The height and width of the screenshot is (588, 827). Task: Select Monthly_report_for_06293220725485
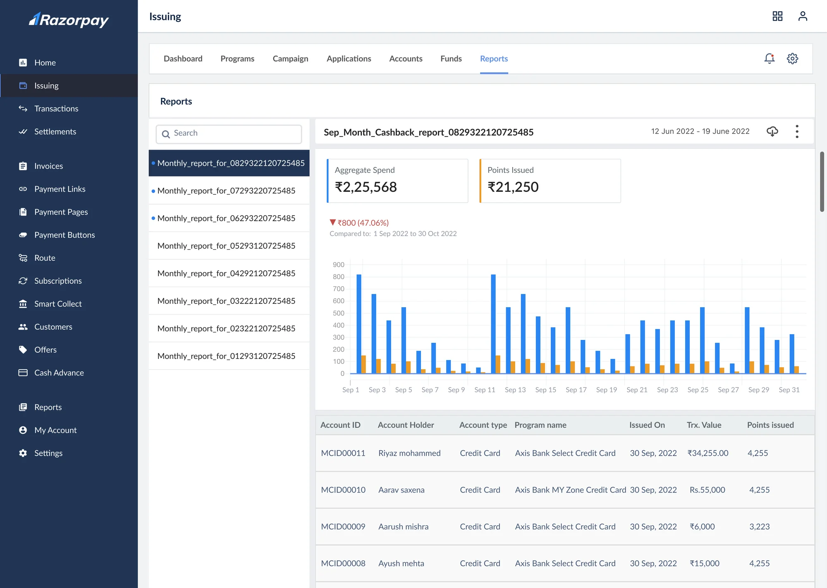point(229,218)
